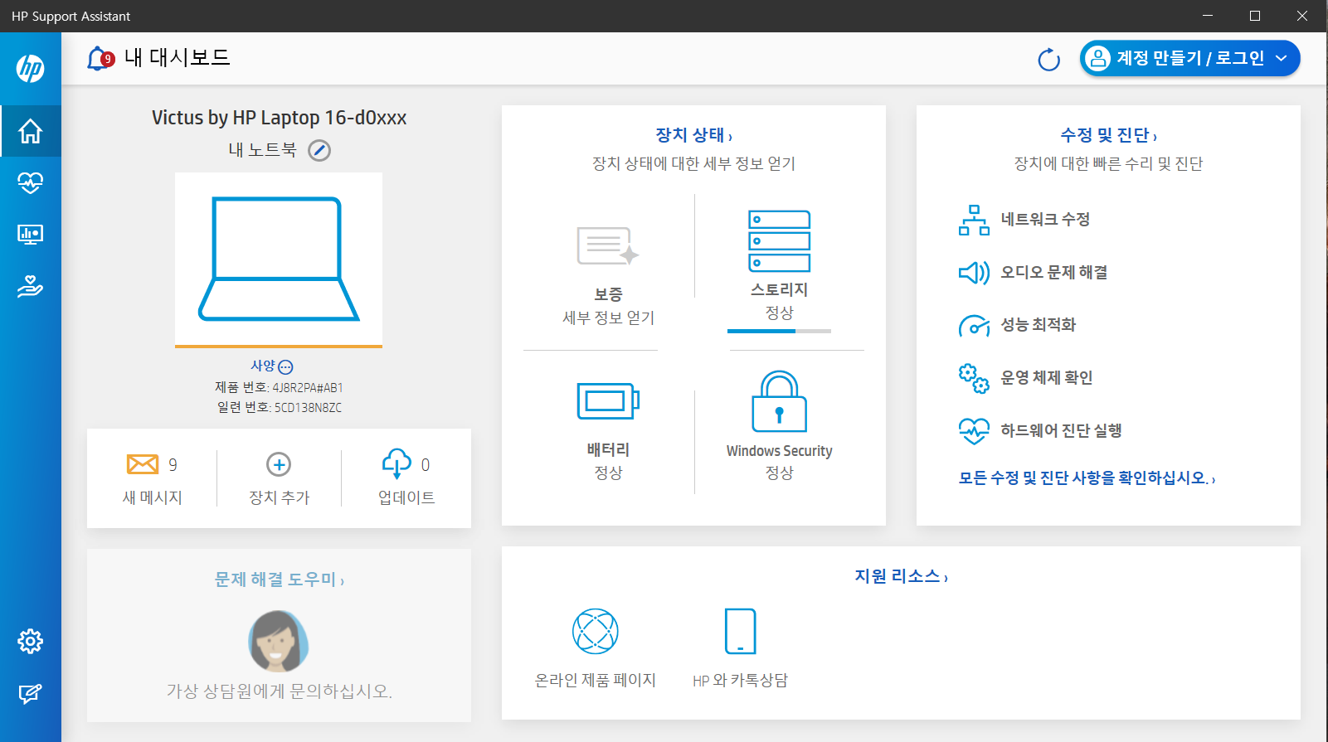Click the 장치 추가 label
The width and height of the screenshot is (1328, 742).
280,497
